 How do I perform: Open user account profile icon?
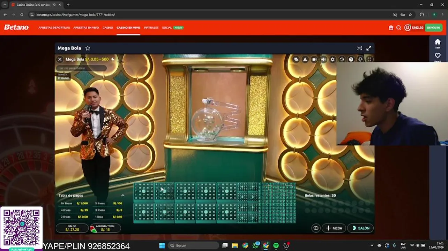[x=407, y=28]
